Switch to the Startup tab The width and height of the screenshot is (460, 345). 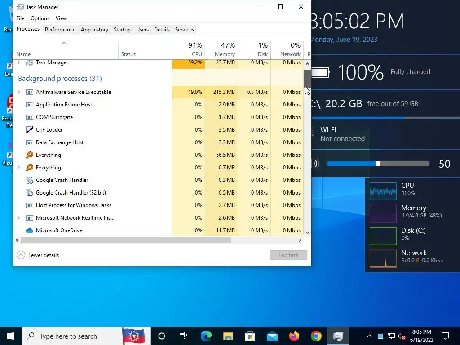click(x=122, y=30)
